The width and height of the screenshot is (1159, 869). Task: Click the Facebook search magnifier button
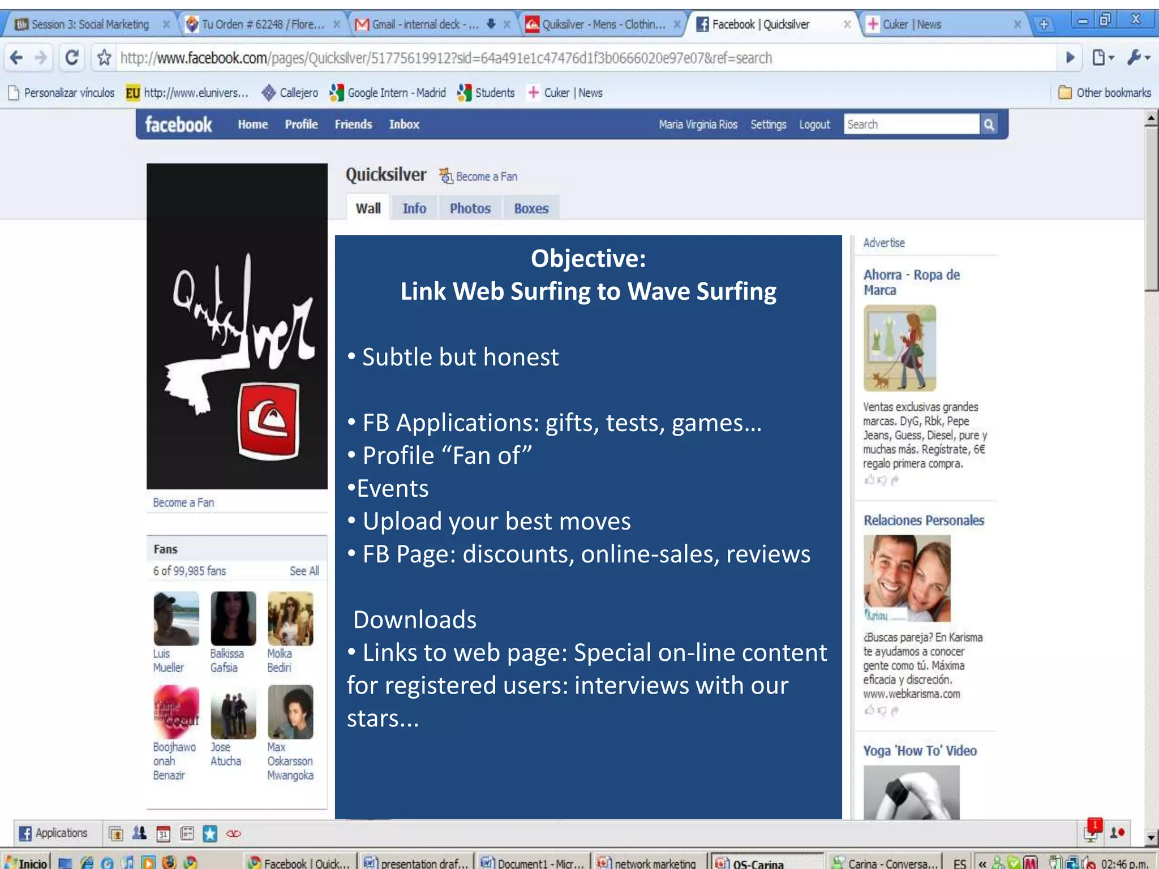click(989, 124)
